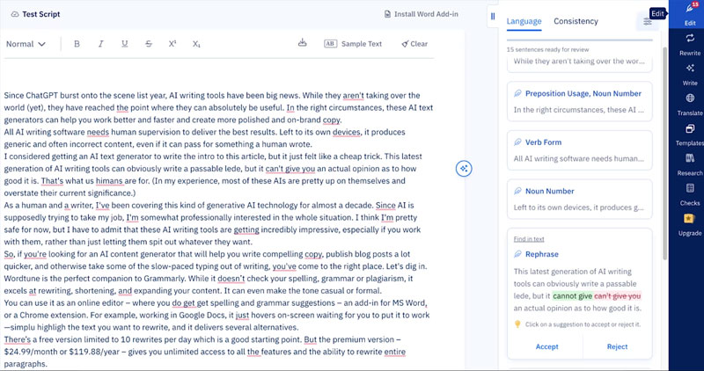
Task: Click underlined 'can't give you' in editor
Action: [290, 169]
